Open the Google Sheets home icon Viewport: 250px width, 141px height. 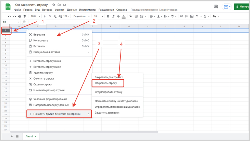[8, 7]
